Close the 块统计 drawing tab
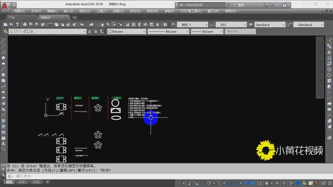Viewport: 333px width, 187px height. pyautogui.click(x=66, y=17)
